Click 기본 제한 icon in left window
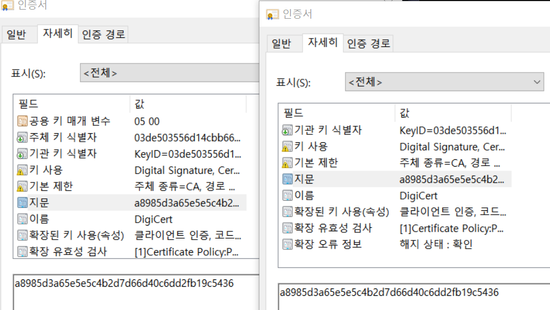The image size is (550, 310). 22,186
